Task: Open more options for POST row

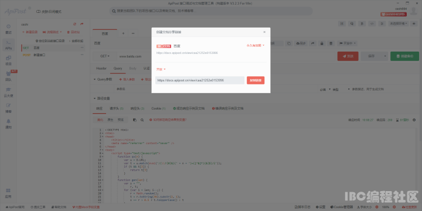Action: pos(82,55)
